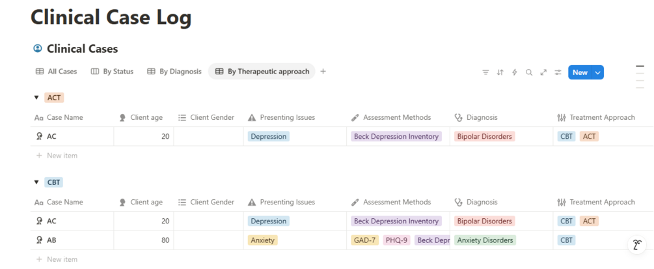Open the filter icon in the toolbar

pos(485,72)
